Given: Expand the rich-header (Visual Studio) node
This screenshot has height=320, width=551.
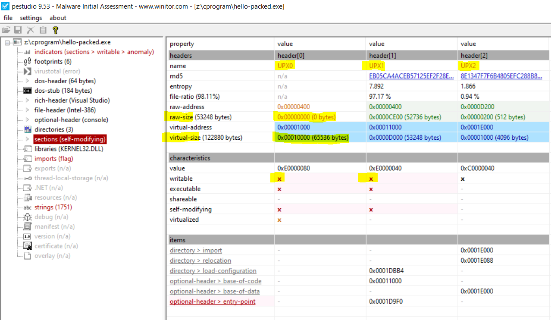Looking at the screenshot, I should point(27,100).
